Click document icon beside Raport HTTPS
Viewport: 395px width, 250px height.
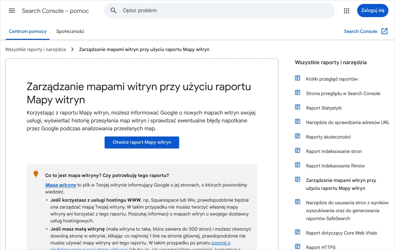pyautogui.click(x=298, y=246)
